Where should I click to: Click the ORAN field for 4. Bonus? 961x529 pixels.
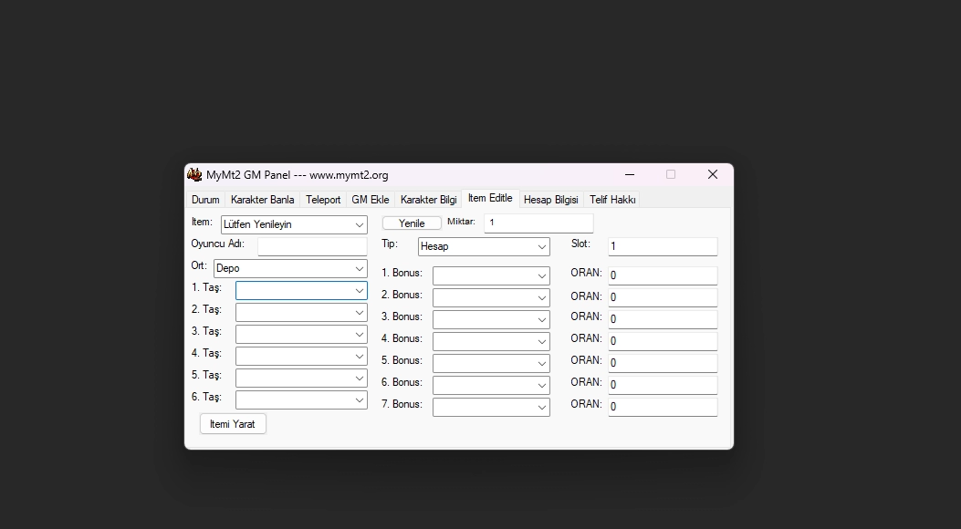[663, 341]
